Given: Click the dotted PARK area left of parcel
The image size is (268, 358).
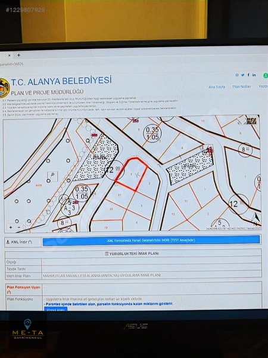Looking at the screenshot, I should [x=97, y=158].
